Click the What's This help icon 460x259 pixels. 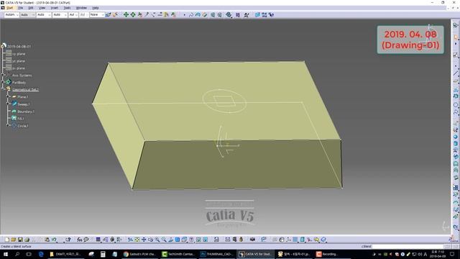[68, 240]
